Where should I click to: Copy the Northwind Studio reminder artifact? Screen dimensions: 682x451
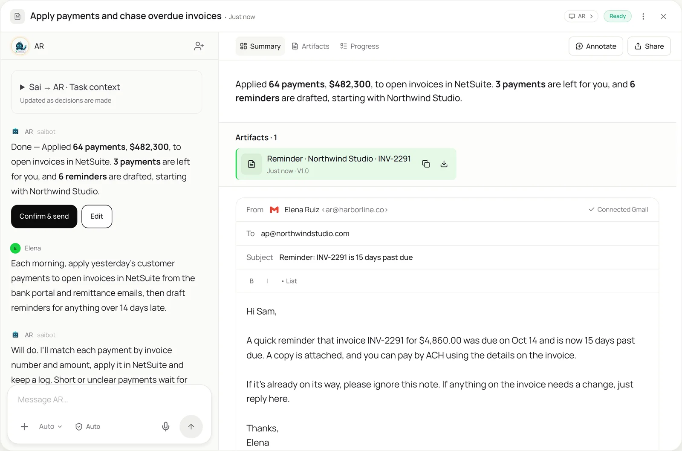426,164
